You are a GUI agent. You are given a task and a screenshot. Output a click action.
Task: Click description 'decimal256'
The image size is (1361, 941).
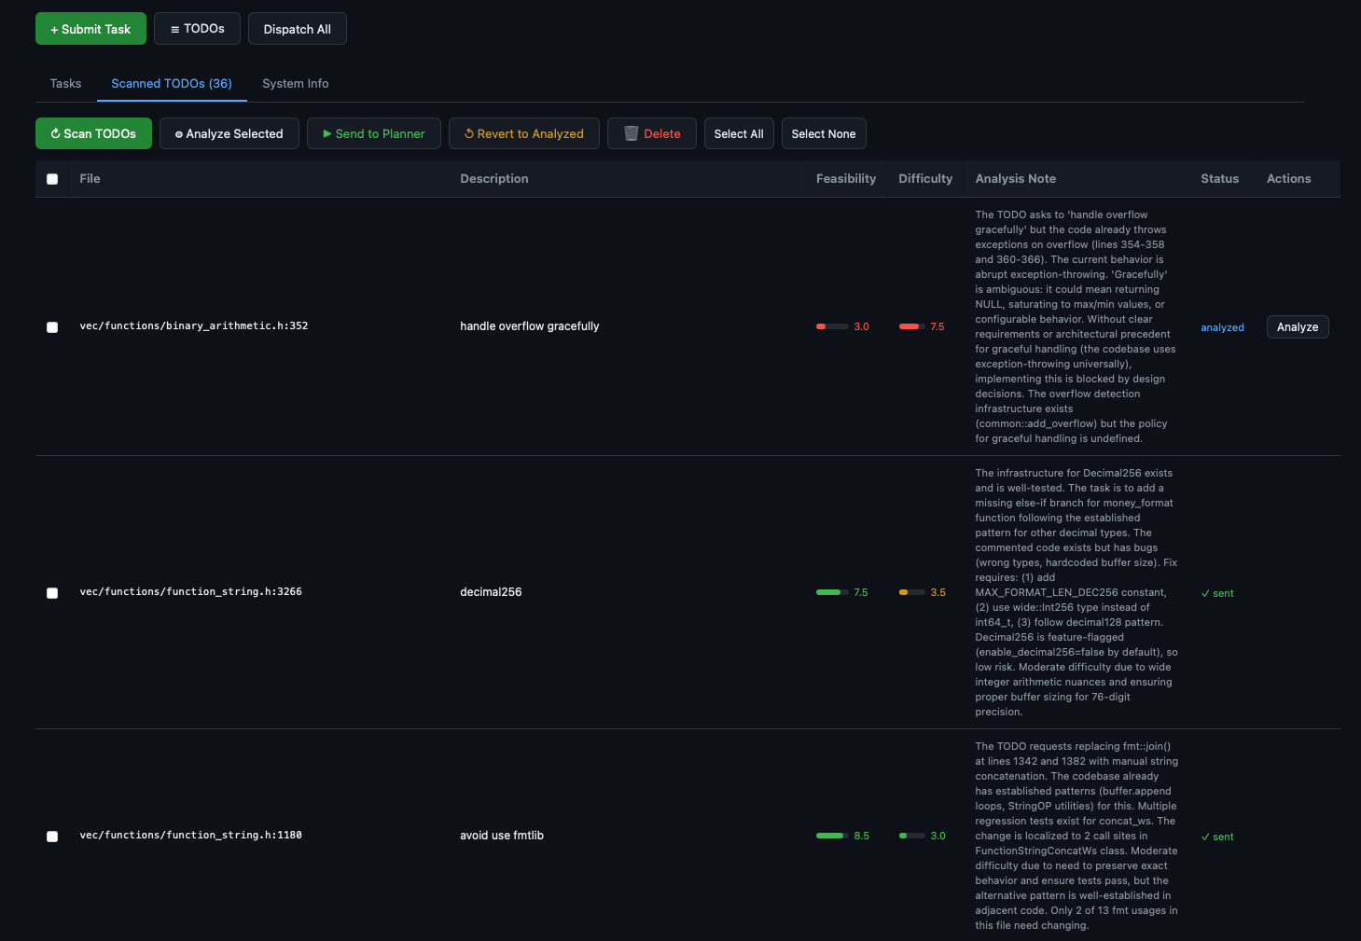[x=491, y=591]
